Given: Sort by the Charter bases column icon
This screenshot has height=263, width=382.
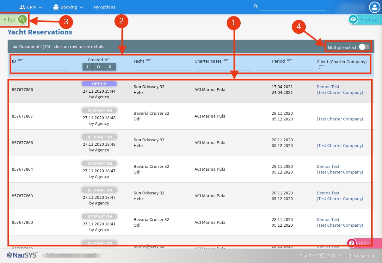Looking at the screenshot, I should [x=226, y=61].
